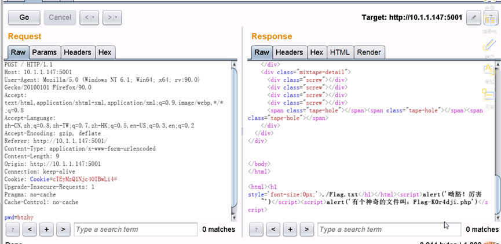The width and height of the screenshot is (501, 244).
Task: Click the Response '0 matches' counter
Action: pos(482,230)
